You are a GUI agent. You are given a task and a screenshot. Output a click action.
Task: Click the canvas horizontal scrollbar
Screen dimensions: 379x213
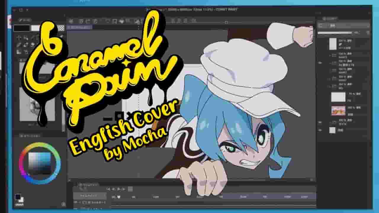[x=191, y=180]
